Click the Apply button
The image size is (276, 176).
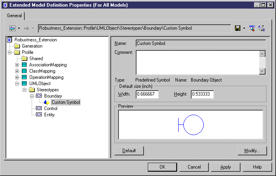pyautogui.click(x=226, y=167)
